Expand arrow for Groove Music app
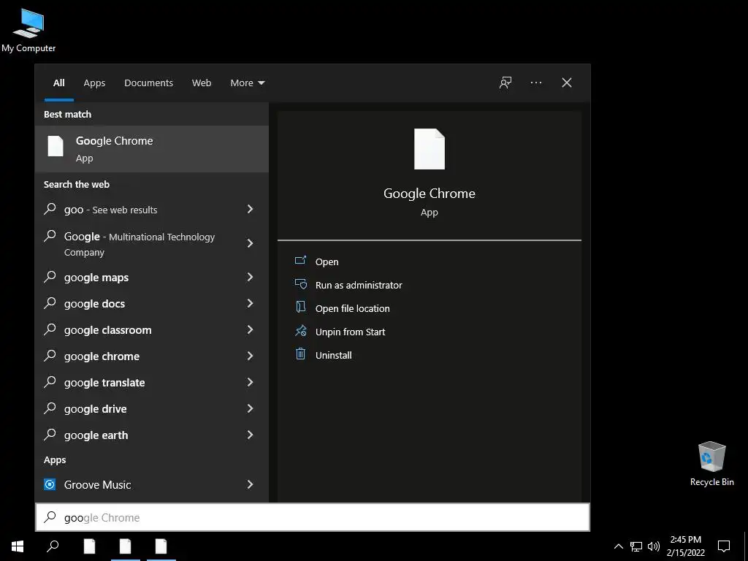Image resolution: width=748 pixels, height=561 pixels. [x=250, y=484]
